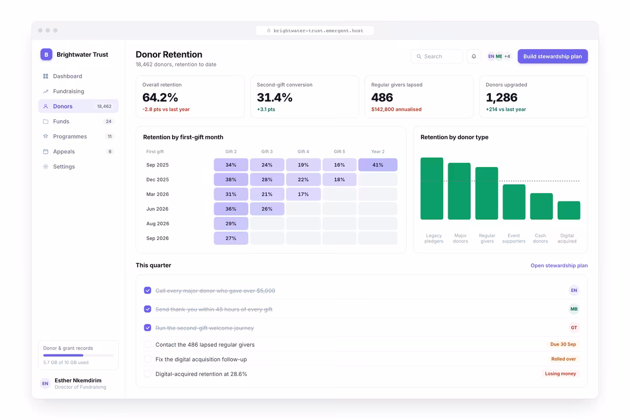Check 'Contact the 486 lapsed regular givers'
This screenshot has width=630, height=420.
tap(148, 345)
